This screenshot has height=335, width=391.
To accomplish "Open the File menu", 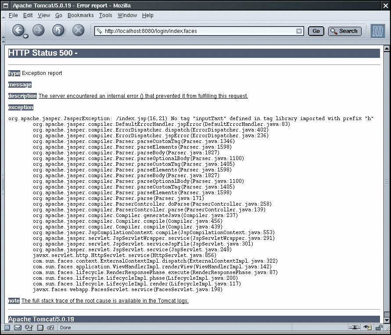I will 13,15.
